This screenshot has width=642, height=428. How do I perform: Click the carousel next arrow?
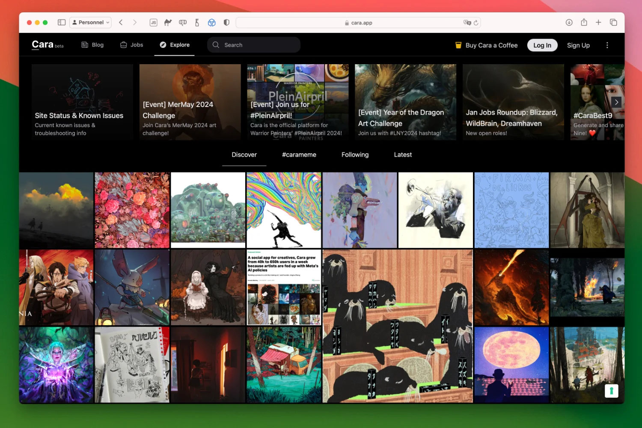(x=616, y=102)
